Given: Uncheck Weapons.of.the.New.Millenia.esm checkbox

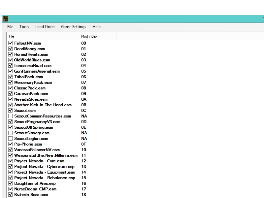Looking at the screenshot, I should pyautogui.click(x=11, y=155).
